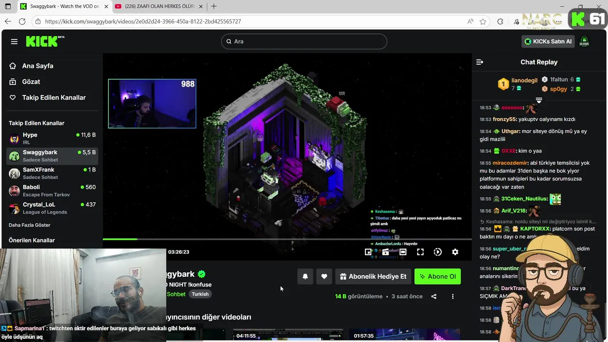This screenshot has width=608, height=342.
Task: Click the KICK logo in header
Action: pos(45,41)
